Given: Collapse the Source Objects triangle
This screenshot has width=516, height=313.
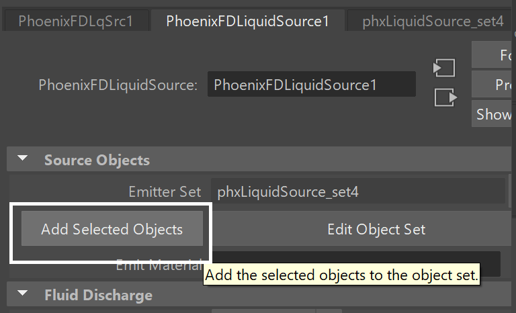Looking at the screenshot, I should tap(22, 159).
